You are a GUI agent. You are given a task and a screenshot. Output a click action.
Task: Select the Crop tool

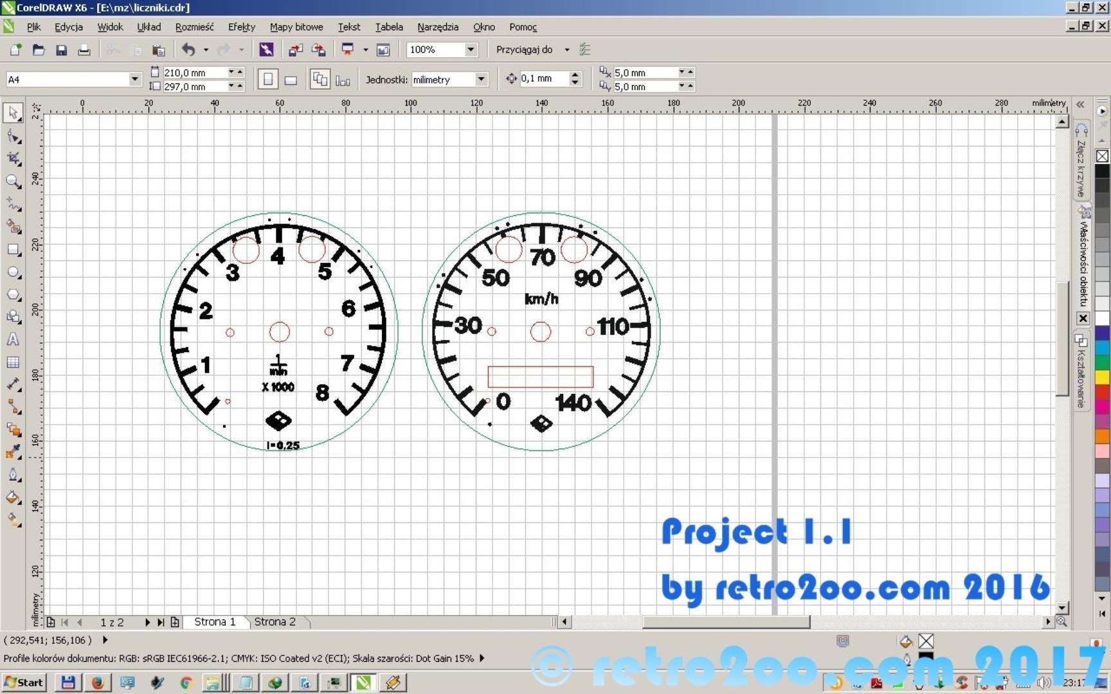(x=13, y=159)
